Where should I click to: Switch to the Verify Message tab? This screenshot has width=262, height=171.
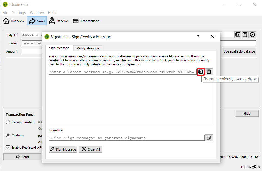pos(88,48)
